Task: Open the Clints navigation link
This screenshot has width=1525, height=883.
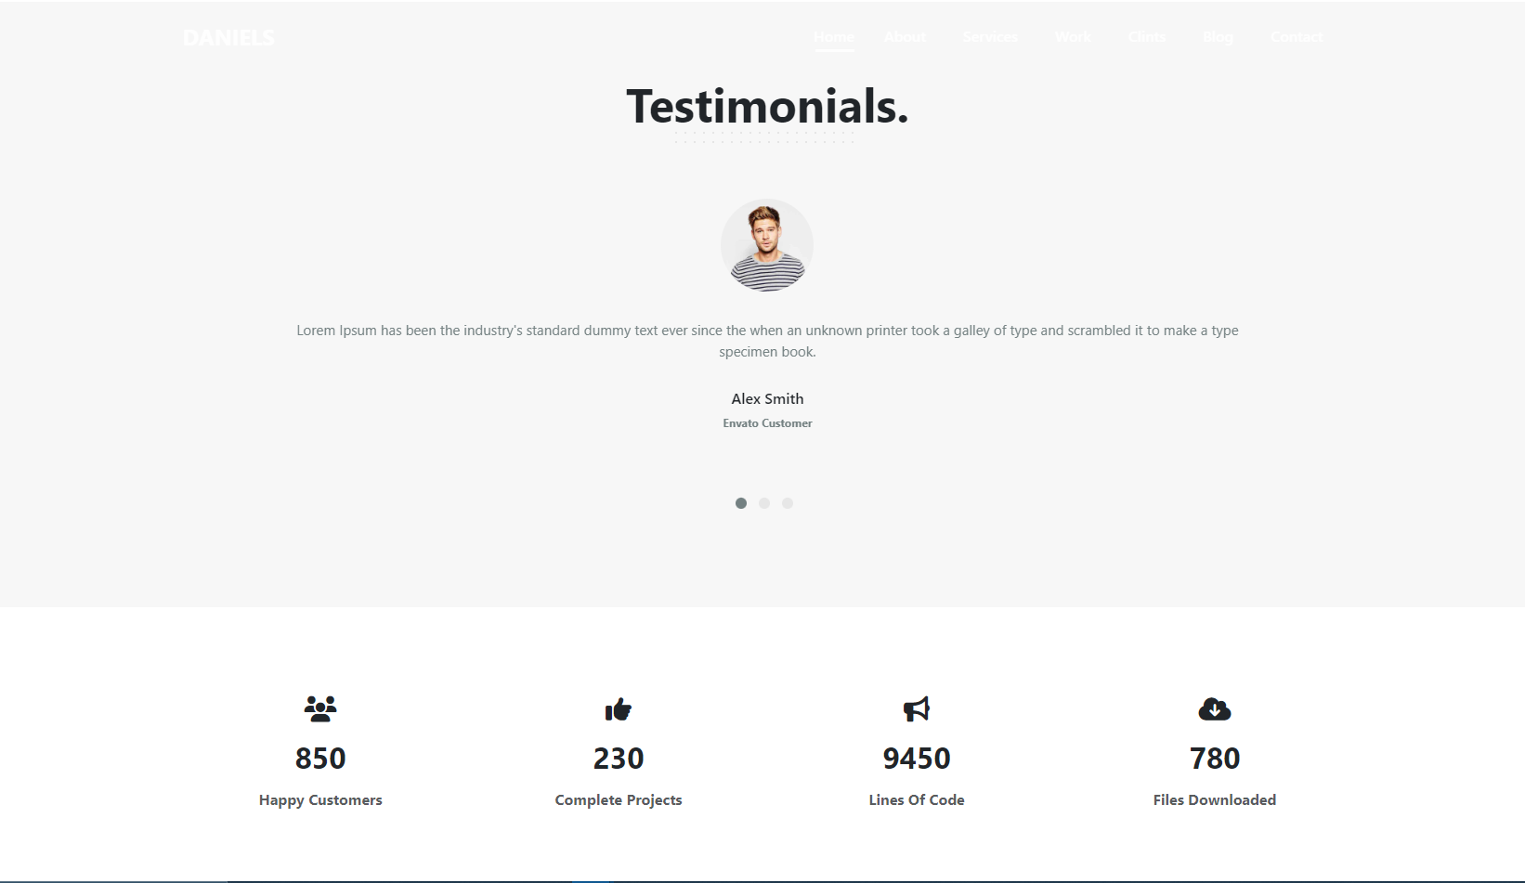Action: 1146,36
